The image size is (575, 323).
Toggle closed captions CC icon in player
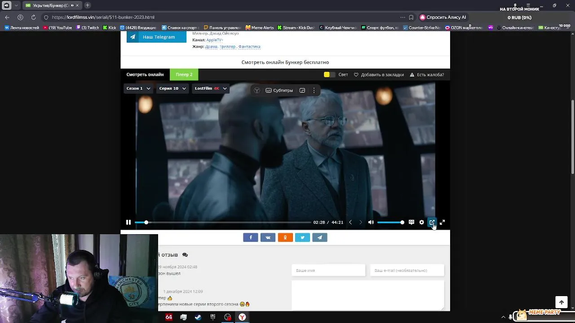point(411,222)
